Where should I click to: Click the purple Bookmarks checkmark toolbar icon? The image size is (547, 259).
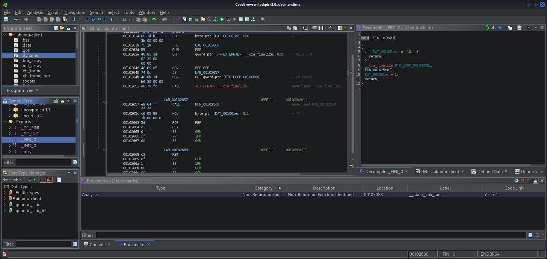[178, 19]
